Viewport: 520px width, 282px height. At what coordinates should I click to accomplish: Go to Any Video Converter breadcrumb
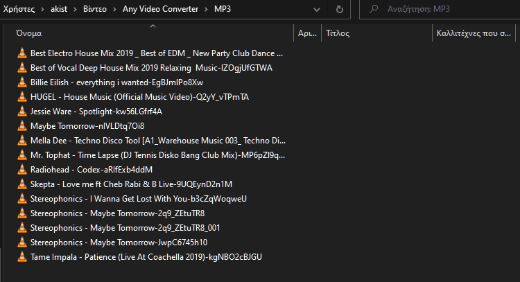161,9
